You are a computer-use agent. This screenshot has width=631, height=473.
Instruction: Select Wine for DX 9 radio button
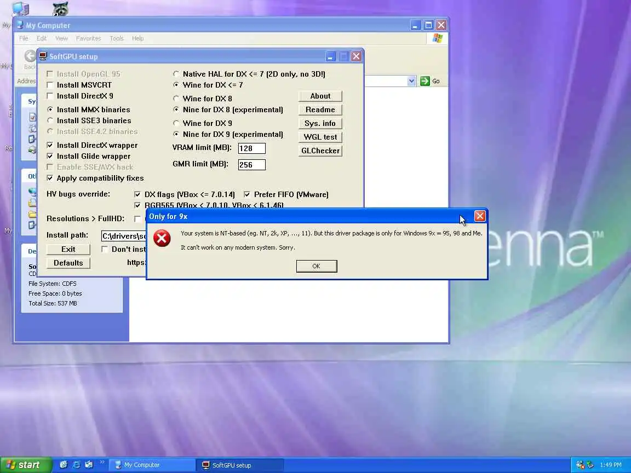point(176,123)
